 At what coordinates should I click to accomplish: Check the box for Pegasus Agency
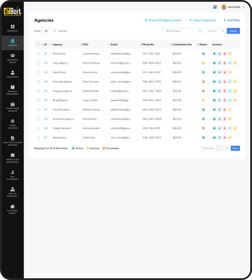pos(38,91)
